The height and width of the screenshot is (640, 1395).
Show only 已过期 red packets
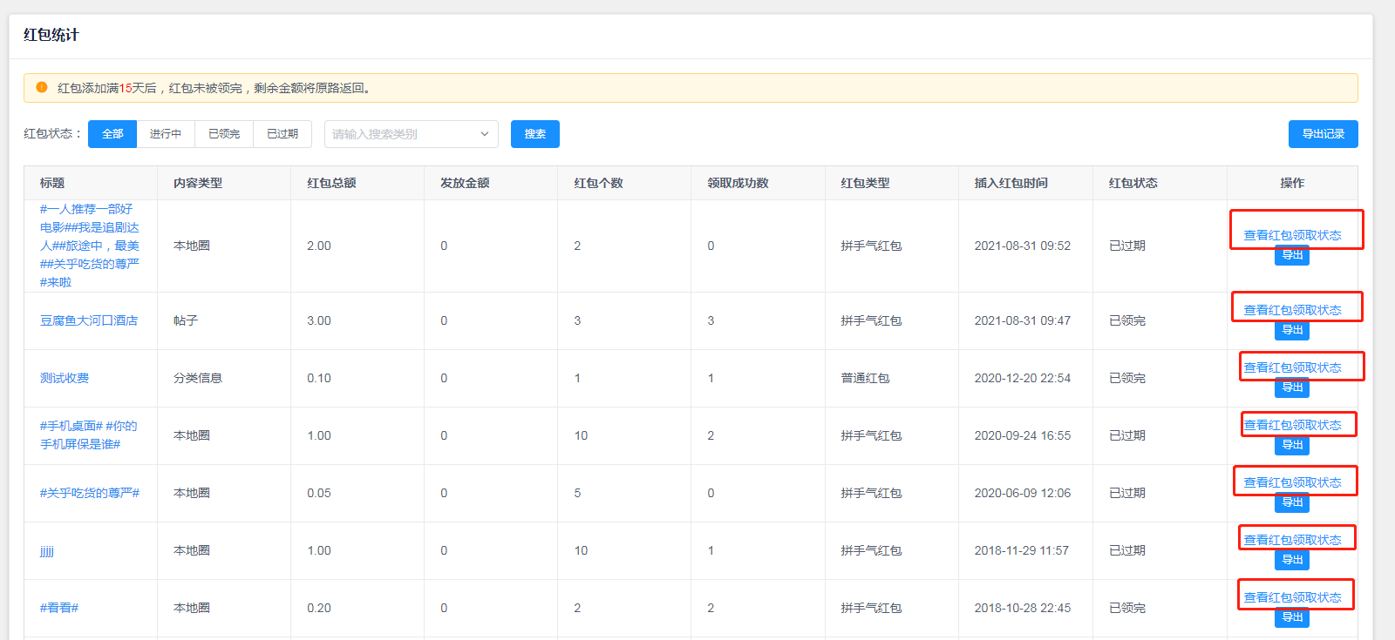point(282,134)
